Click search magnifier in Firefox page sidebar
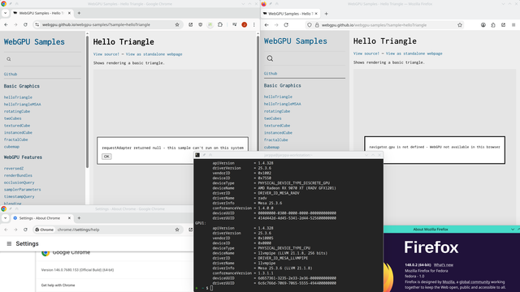This screenshot has height=292, width=520. pos(270,58)
